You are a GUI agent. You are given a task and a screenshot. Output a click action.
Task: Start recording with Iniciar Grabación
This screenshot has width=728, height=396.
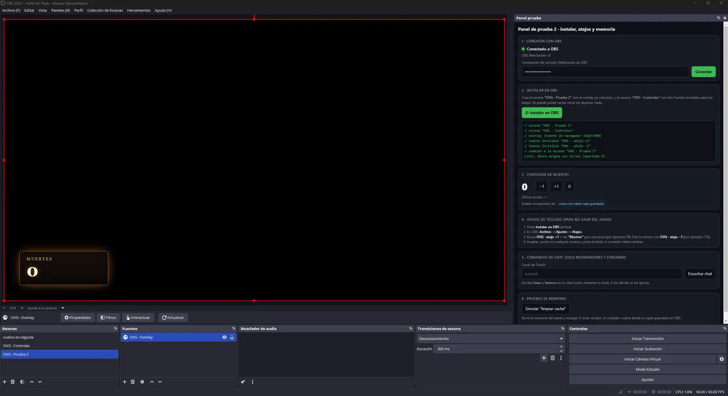pos(647,349)
